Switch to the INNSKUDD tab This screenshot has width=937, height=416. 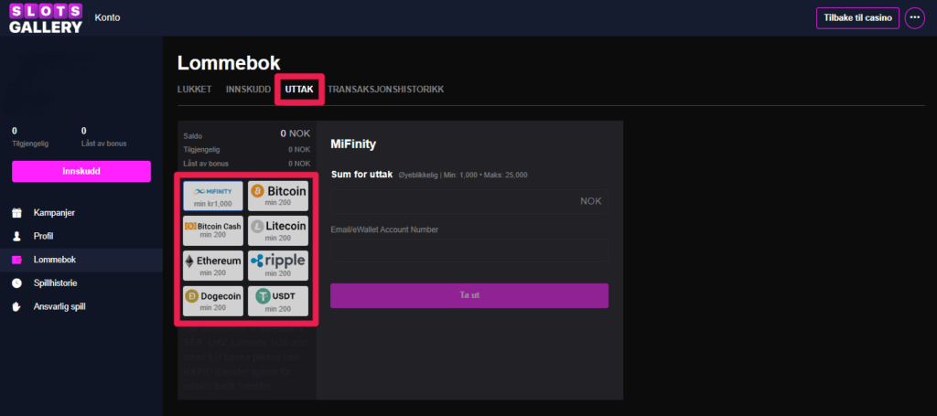click(248, 90)
